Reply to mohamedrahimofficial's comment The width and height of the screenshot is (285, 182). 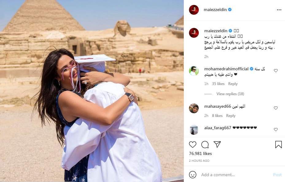[233, 84]
